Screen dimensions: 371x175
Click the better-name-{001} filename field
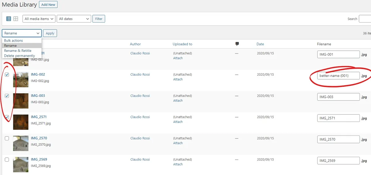click(339, 76)
